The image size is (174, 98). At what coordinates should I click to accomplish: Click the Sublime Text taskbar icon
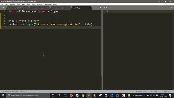tap(89, 96)
